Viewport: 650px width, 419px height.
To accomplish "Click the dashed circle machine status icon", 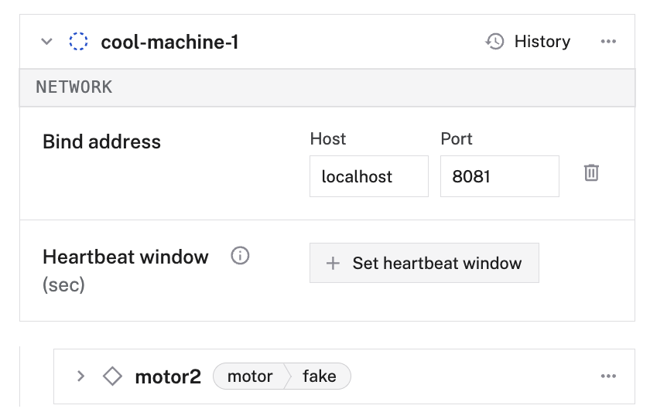I will pyautogui.click(x=78, y=42).
